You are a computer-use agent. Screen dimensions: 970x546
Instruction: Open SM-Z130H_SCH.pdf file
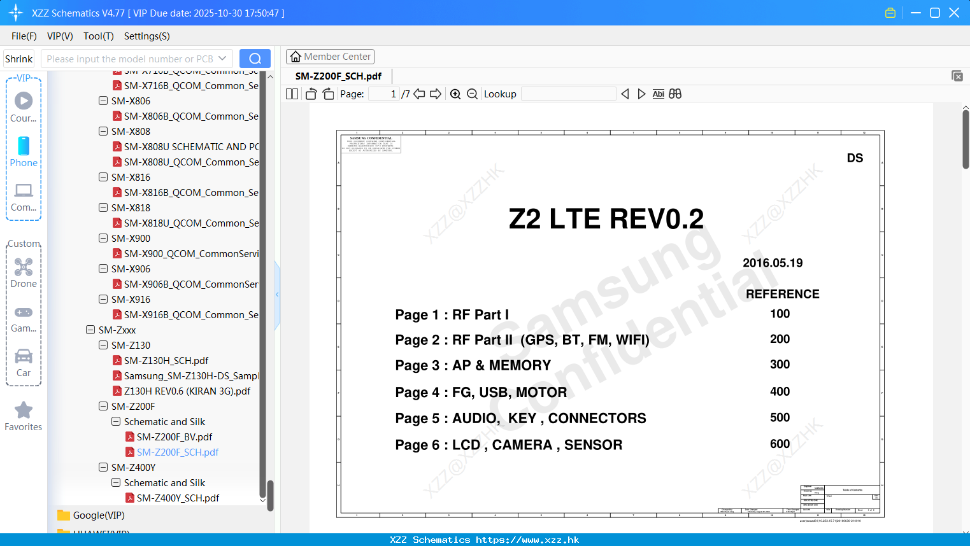pyautogui.click(x=166, y=361)
